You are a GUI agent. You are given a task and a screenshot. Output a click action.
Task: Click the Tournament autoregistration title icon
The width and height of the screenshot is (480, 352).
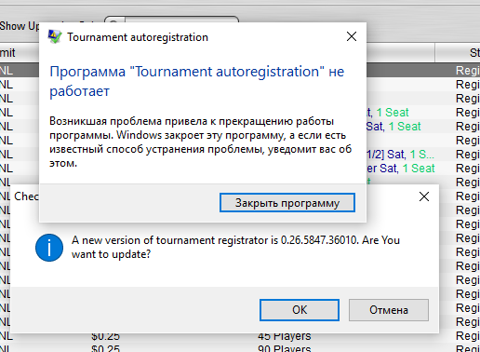(55, 37)
